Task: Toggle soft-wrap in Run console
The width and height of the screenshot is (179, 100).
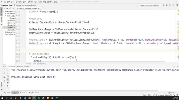Action: pyautogui.click(x=8, y=76)
